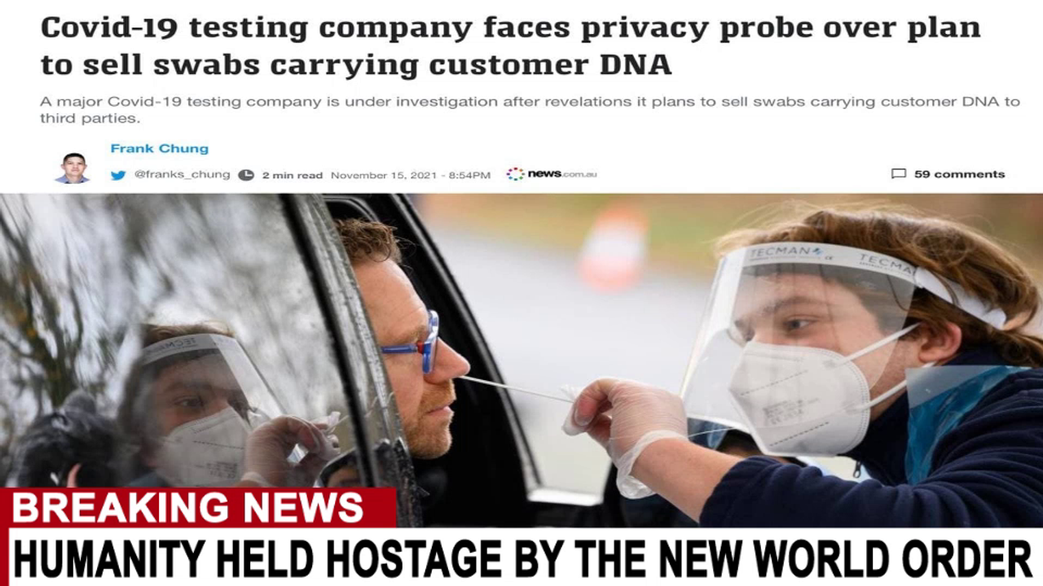Click the Twitter bird icon

point(118,175)
